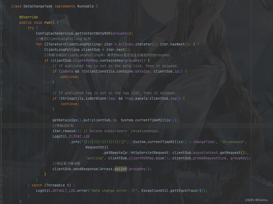Collapse the StringUtils.isNotBlank if block
Screen dimensions: 273x204
tap(1, 99)
